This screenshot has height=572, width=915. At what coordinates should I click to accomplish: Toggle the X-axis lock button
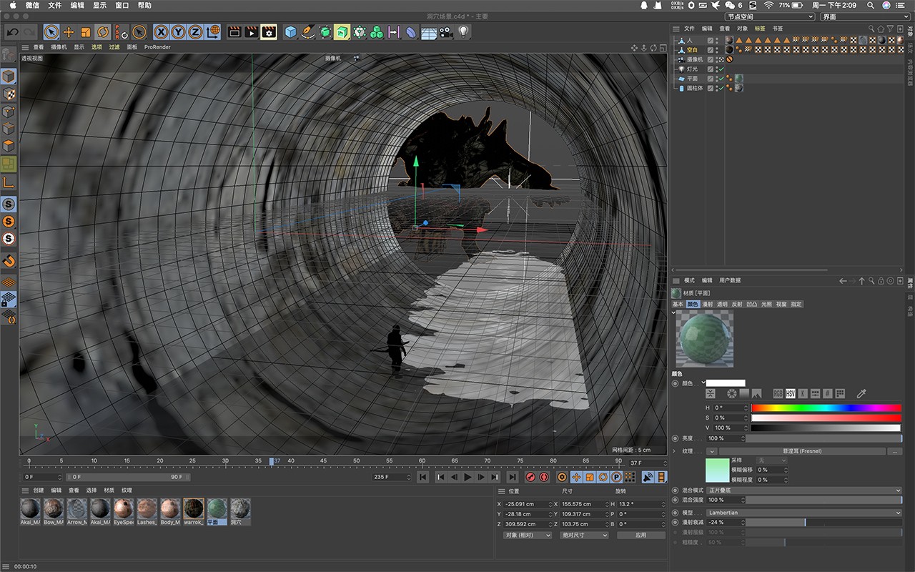click(x=161, y=32)
